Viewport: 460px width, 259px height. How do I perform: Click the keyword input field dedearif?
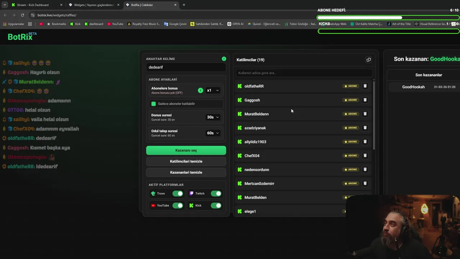click(186, 67)
